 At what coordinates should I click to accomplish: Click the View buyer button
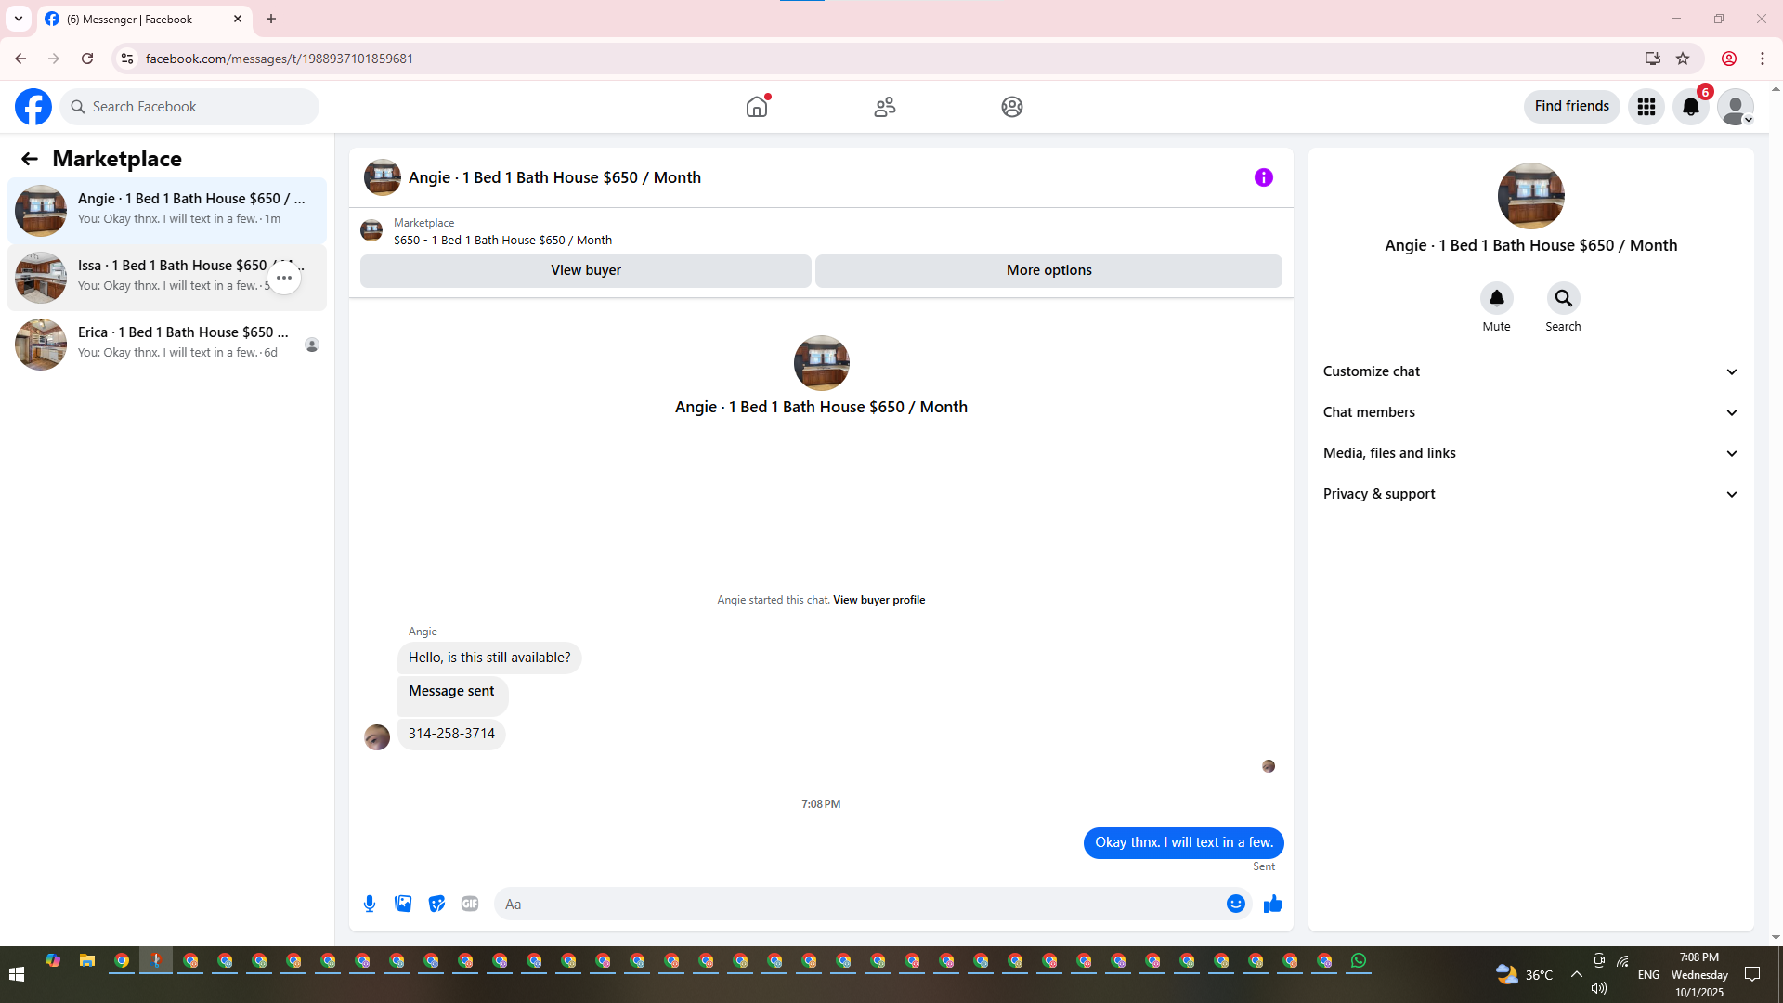586,270
